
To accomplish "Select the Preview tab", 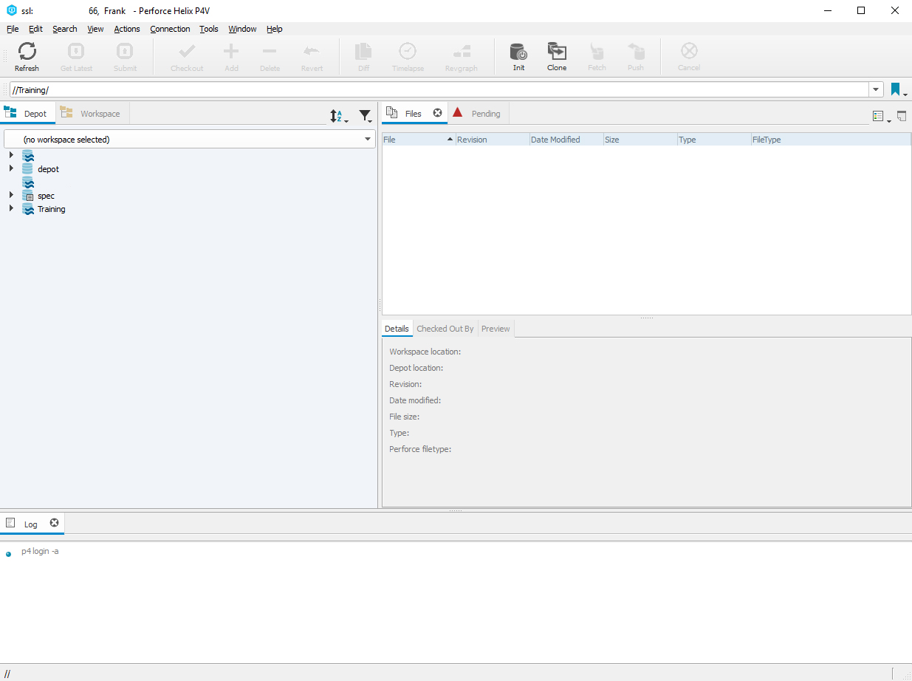I will pos(496,329).
